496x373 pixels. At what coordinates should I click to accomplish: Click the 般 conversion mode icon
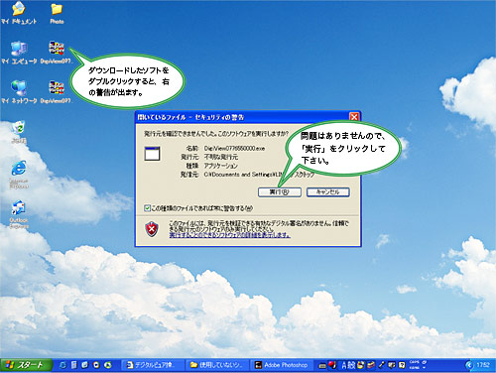tap(351, 365)
